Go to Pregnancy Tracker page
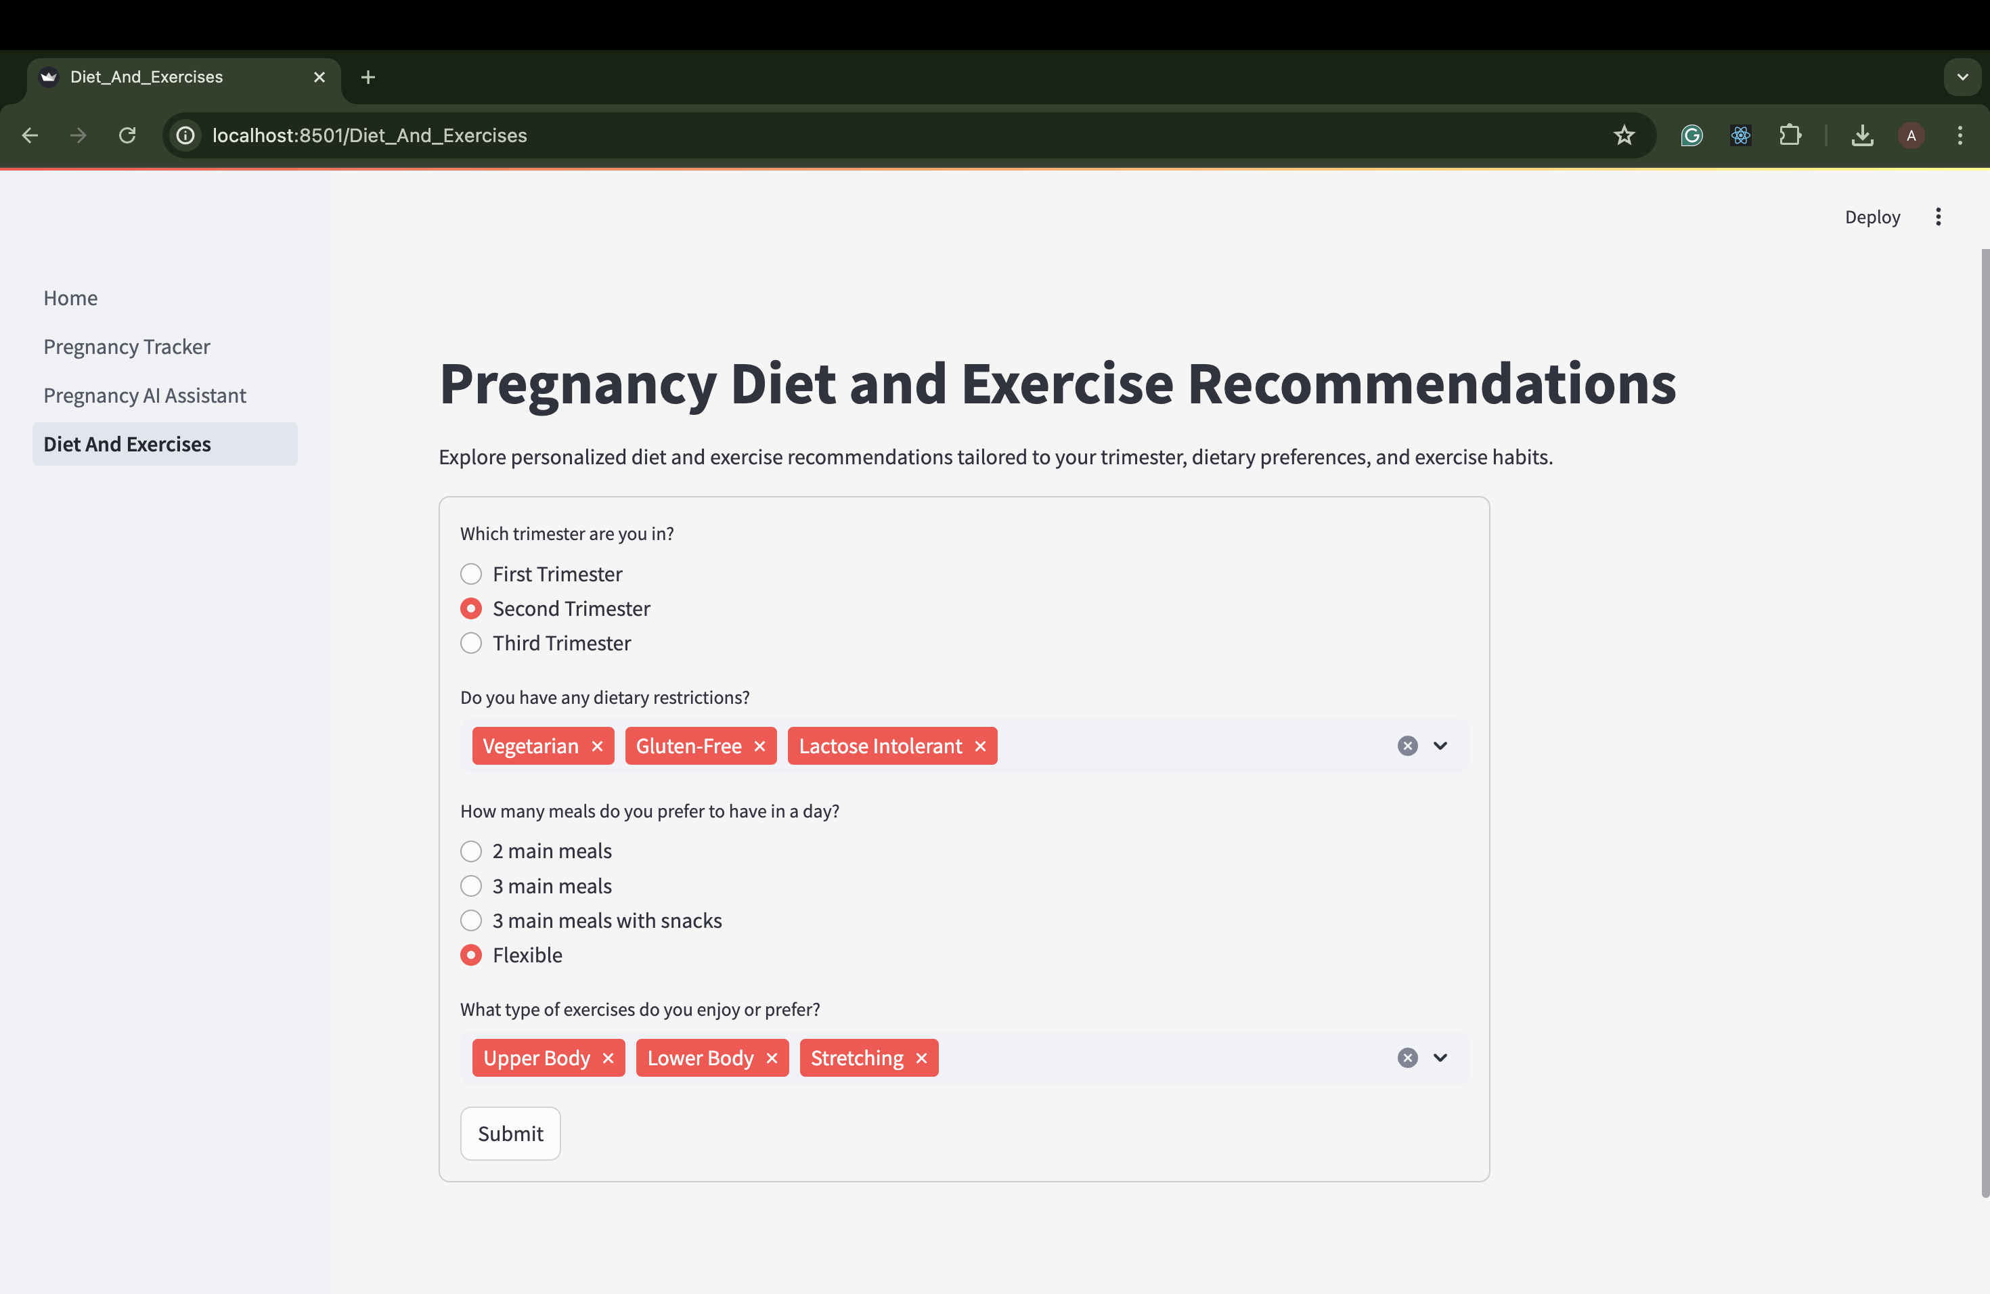This screenshot has width=1990, height=1294. [x=127, y=347]
